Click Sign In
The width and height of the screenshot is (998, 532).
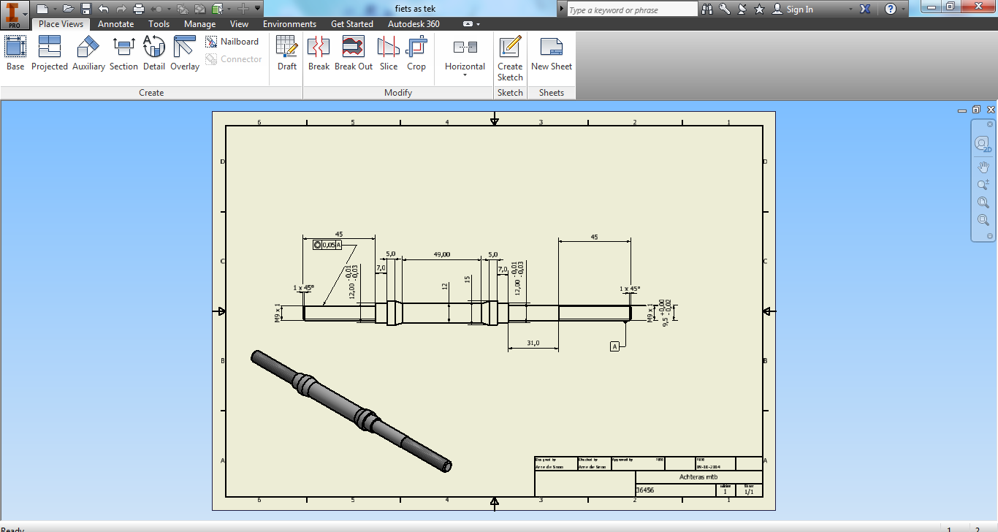[793, 9]
